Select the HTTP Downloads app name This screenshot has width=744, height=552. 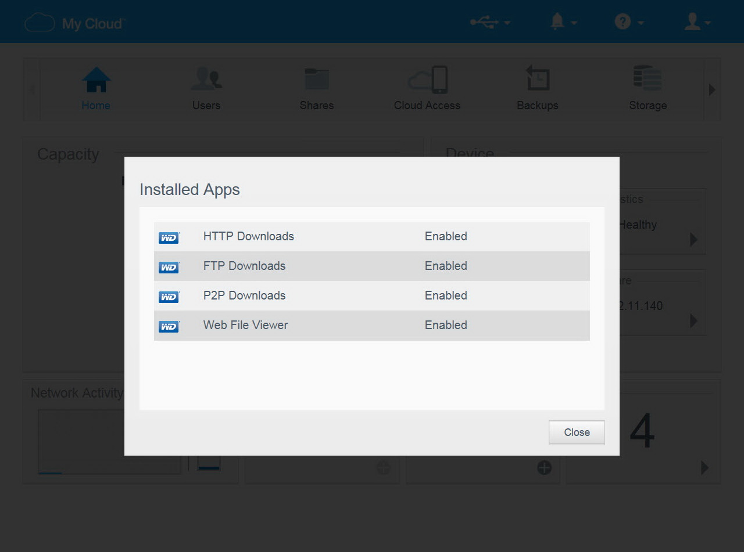(x=249, y=236)
